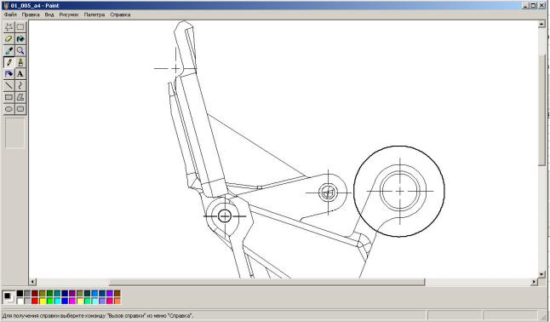
Task: Click the horizontal scrollbar right arrow
Action: point(534,282)
